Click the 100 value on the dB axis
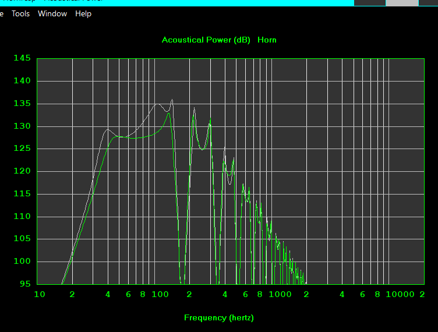 [x=22, y=261]
